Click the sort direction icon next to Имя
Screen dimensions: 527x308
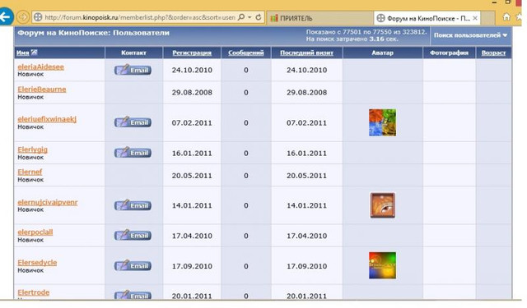point(34,53)
